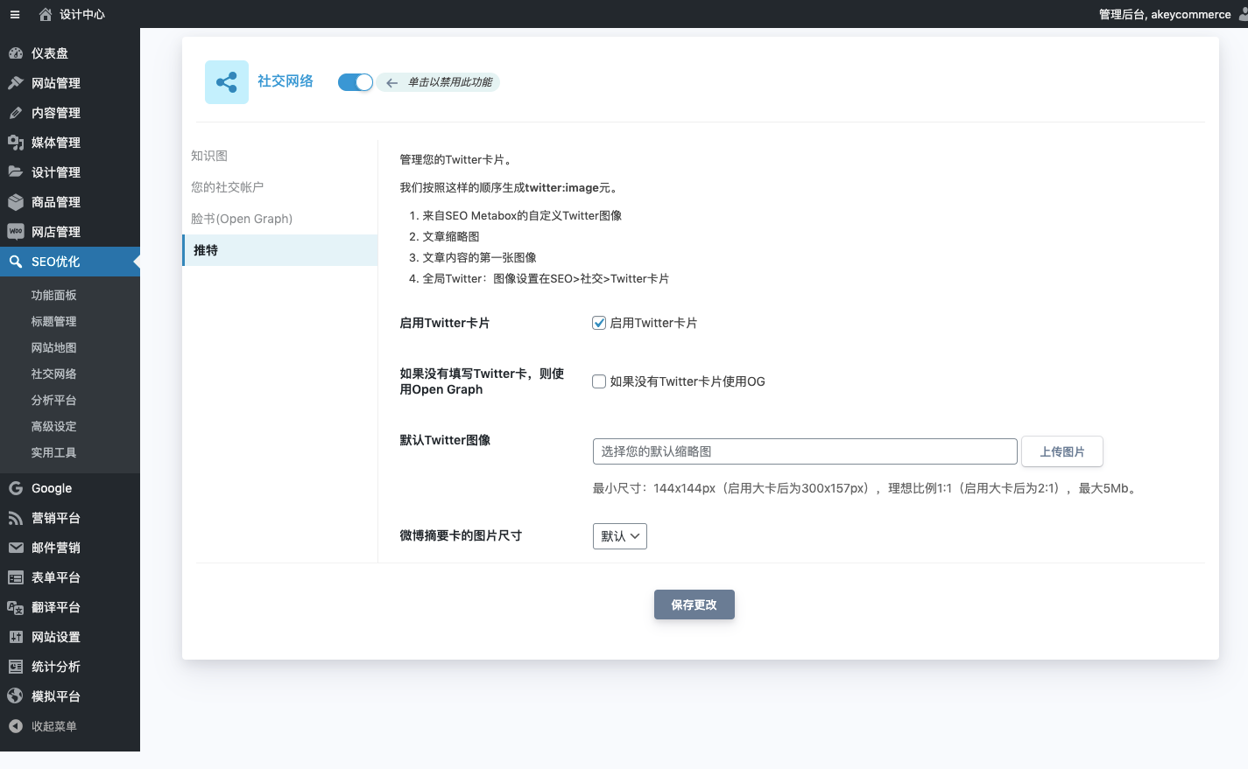This screenshot has width=1248, height=769.
Task: Click the media icon for 媒体管理
Action: tap(16, 143)
